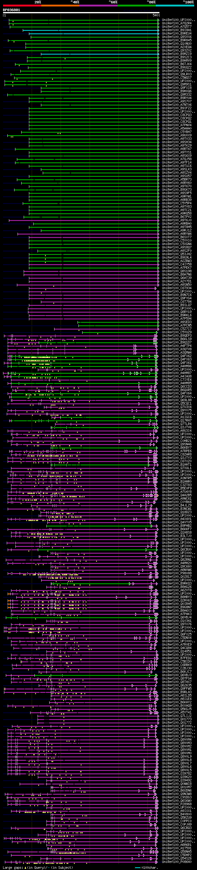
Task: Pick the UniRef100_C5YBH7 row label
Action: 177,132
